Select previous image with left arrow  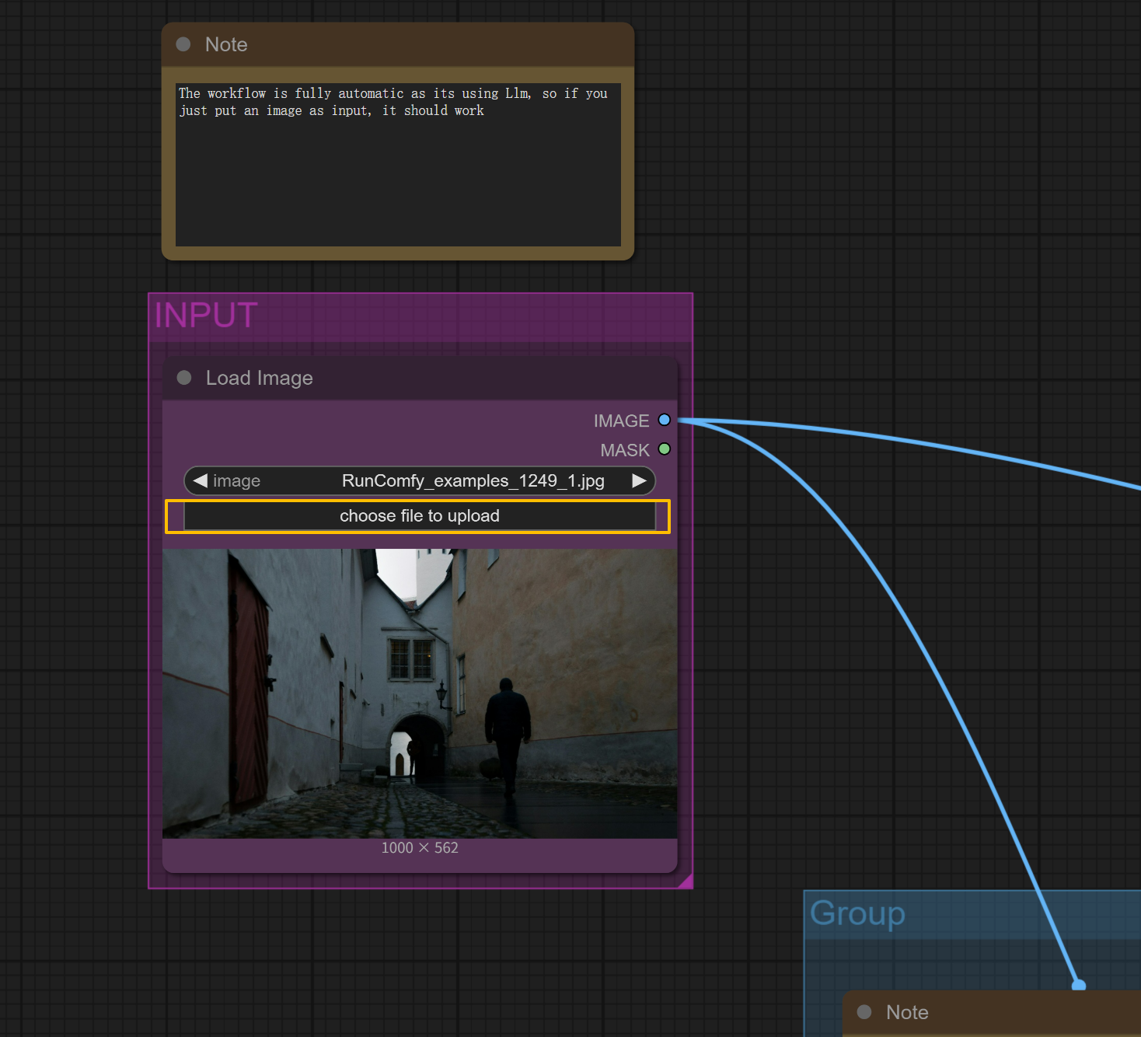pos(200,481)
